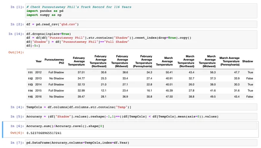Click the Out[6]: prompt label
Viewport: 261px width, 148px height.
pyautogui.click(x=17, y=133)
